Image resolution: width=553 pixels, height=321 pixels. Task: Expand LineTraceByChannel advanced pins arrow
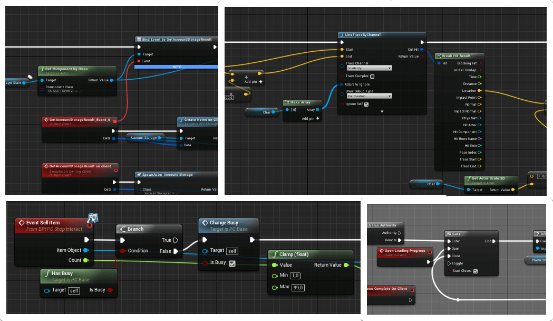(382, 111)
